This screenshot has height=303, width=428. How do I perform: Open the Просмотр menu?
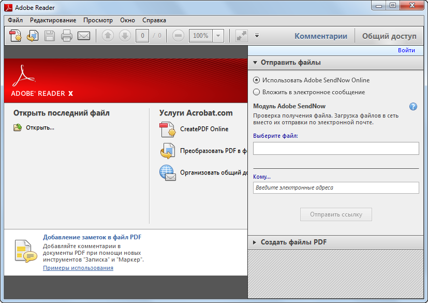(98, 20)
